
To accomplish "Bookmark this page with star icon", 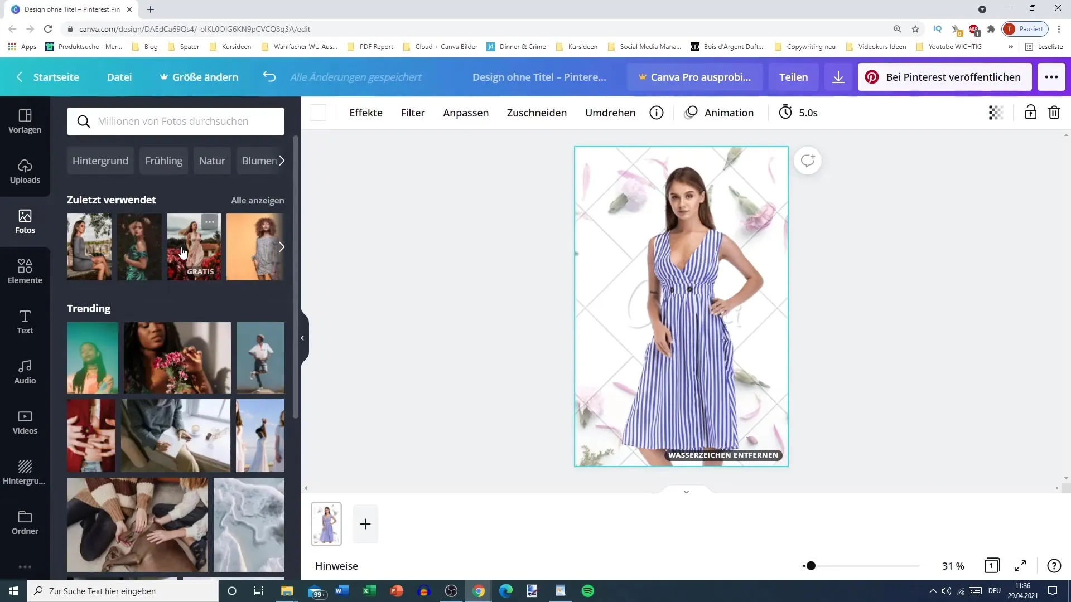I will [x=915, y=29].
